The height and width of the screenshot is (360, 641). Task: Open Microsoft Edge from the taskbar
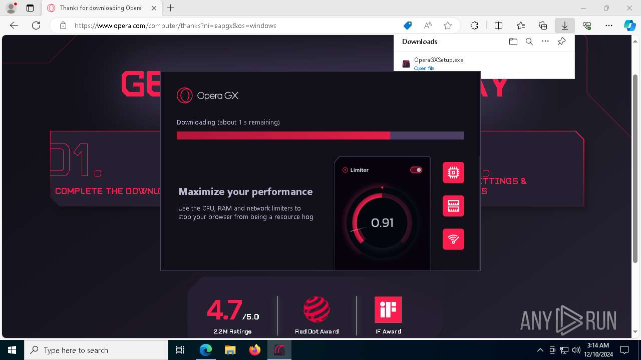(206, 350)
